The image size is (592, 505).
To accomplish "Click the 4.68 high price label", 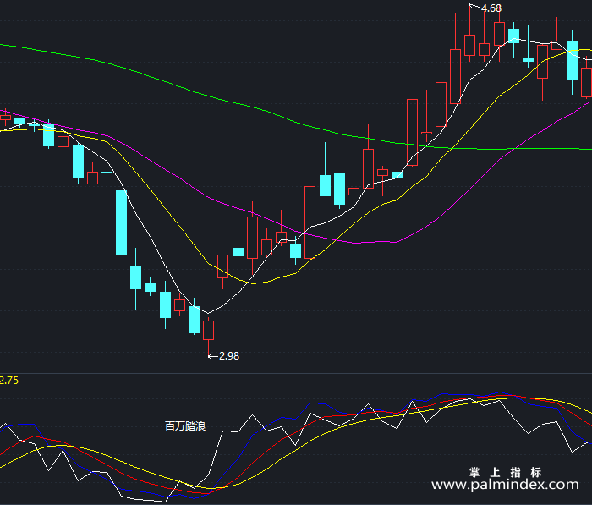I will click(x=491, y=8).
